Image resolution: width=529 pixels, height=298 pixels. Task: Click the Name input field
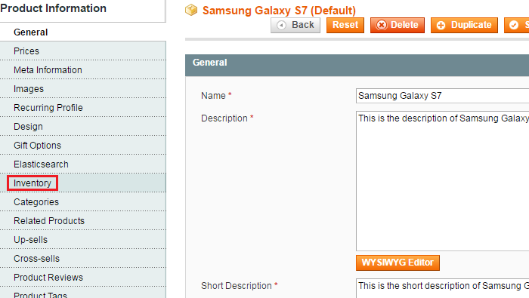point(442,96)
